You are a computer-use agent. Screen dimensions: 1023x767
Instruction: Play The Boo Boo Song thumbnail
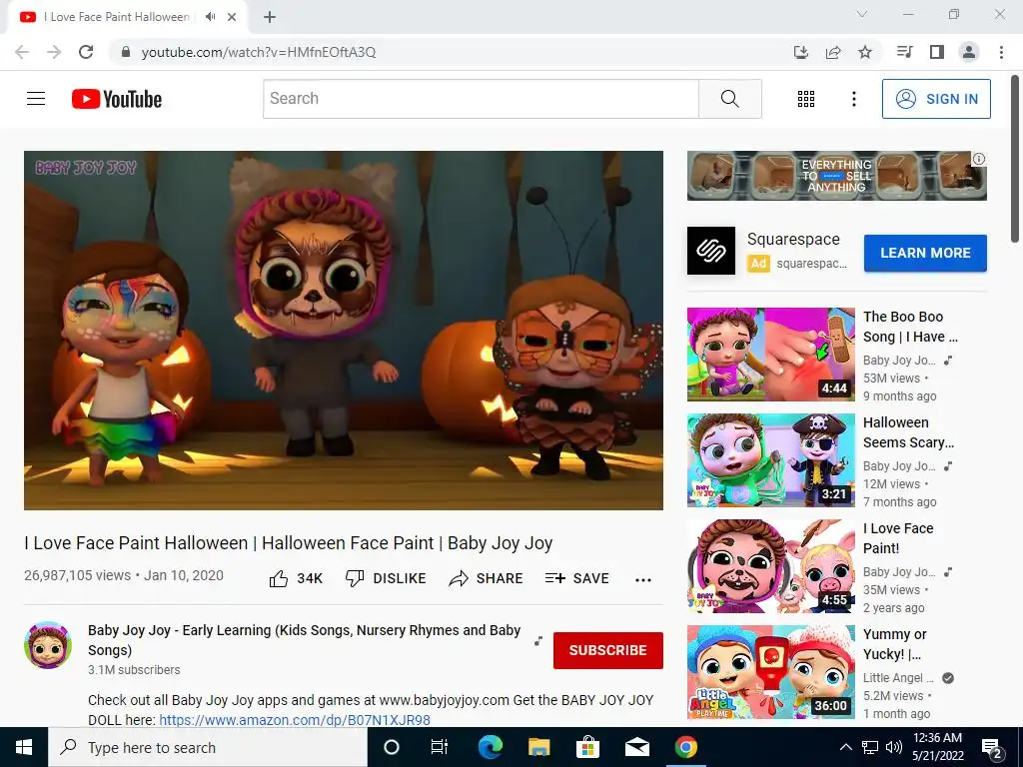point(770,355)
